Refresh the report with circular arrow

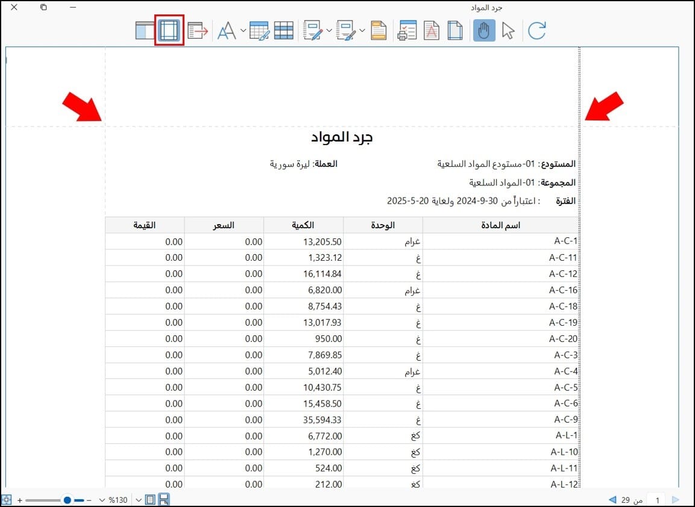point(536,31)
